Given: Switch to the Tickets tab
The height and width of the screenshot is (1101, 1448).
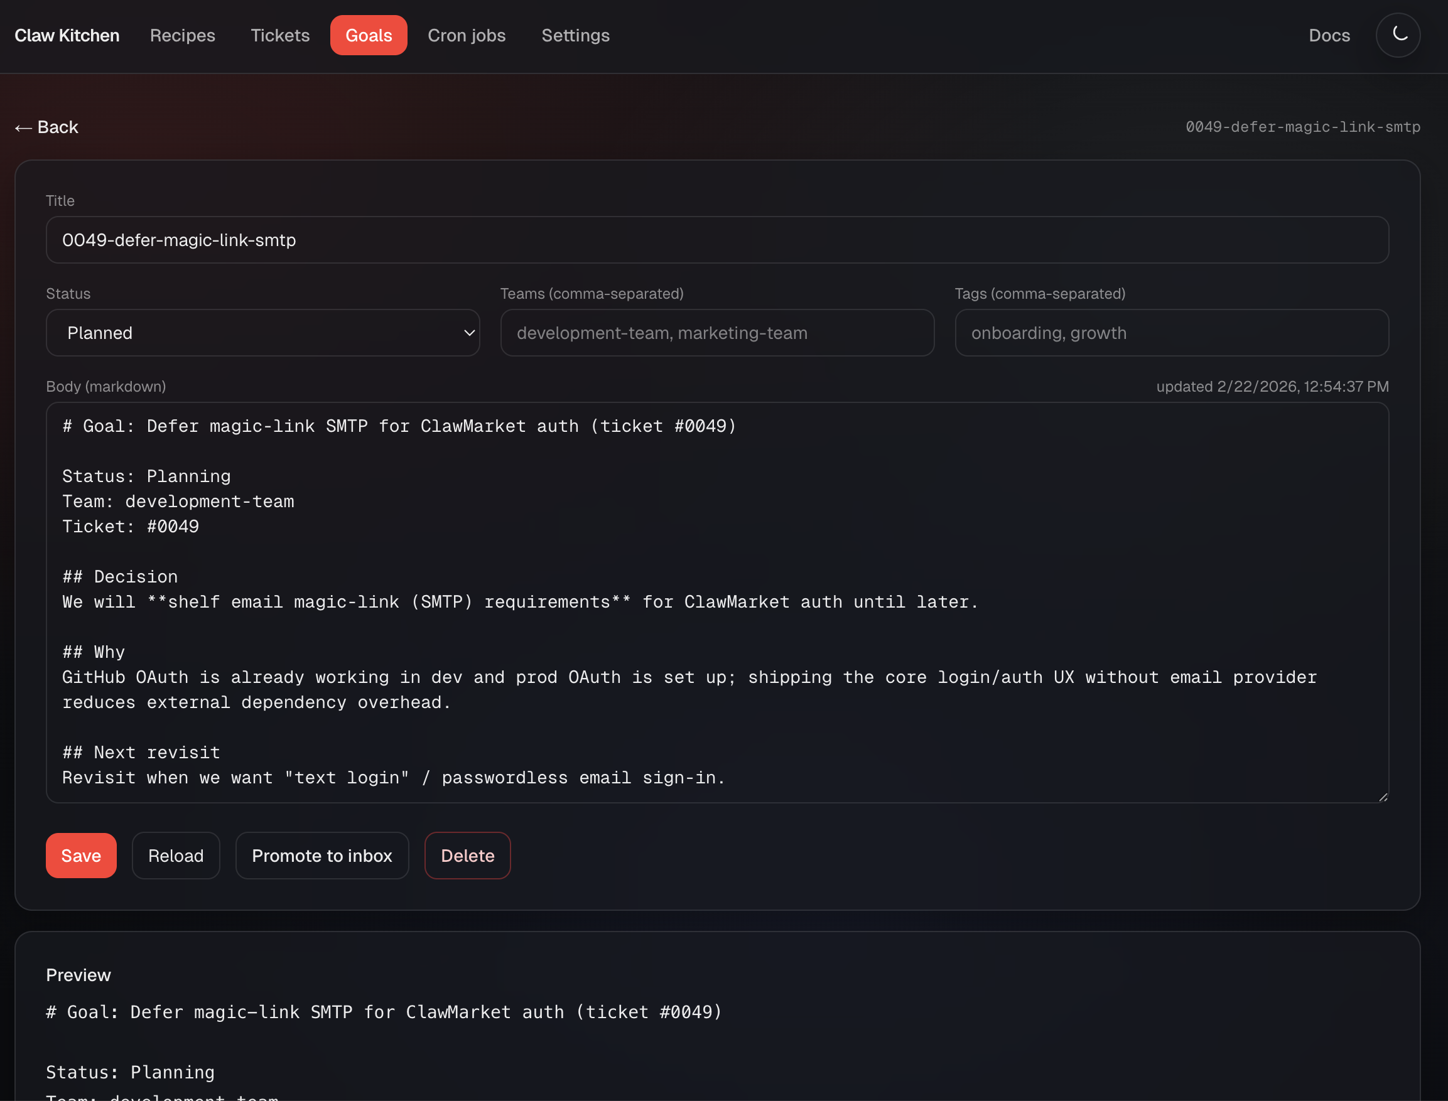Looking at the screenshot, I should click(280, 35).
